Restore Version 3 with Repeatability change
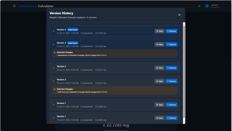 pos(171,44)
